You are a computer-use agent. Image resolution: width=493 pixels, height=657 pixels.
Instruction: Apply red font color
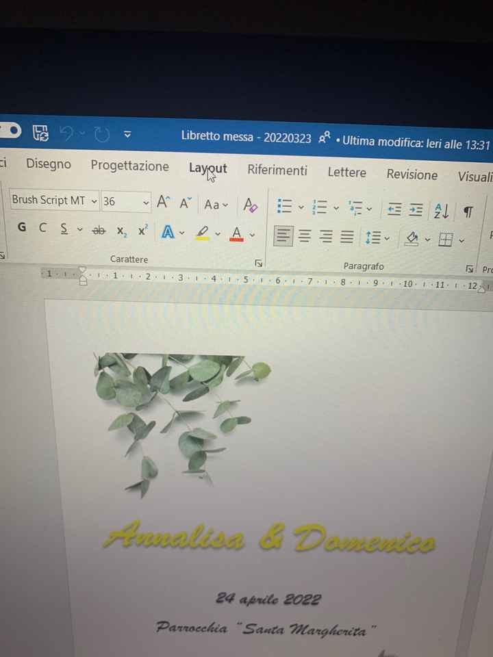point(236,234)
